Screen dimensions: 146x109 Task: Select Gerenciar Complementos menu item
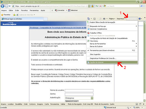pos(112,29)
